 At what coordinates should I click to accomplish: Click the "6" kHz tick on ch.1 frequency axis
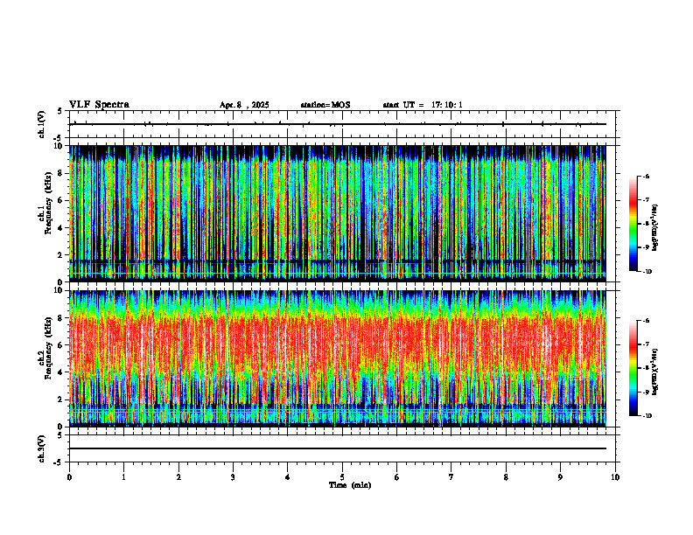tap(61, 200)
